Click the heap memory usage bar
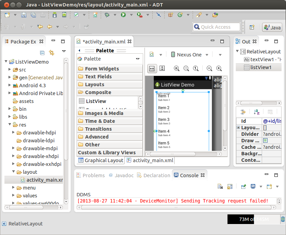 (x=253, y=219)
